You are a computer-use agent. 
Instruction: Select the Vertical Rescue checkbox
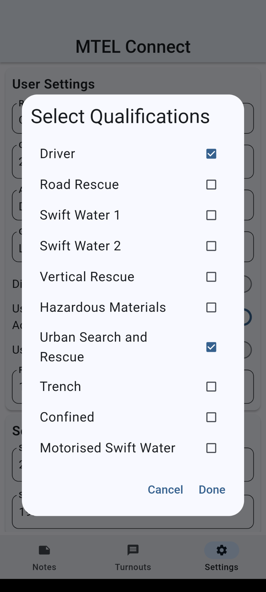point(211,277)
